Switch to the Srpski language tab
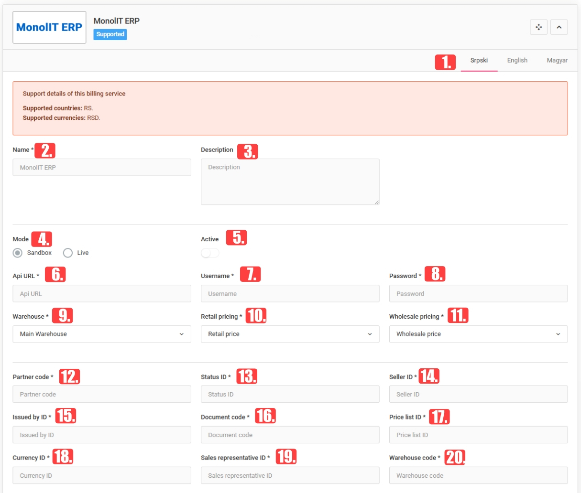 [479, 60]
